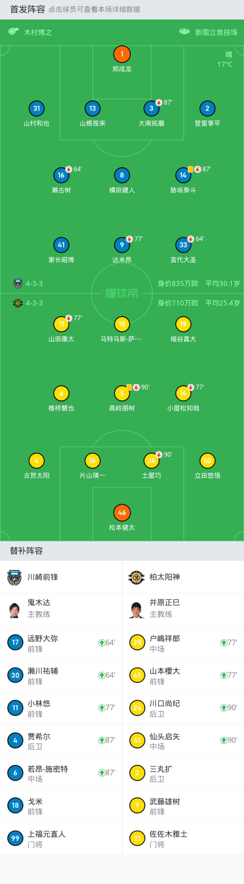Tap goalkeeper 松本健太 number 46 badge
The image size is (244, 884).
(122, 513)
